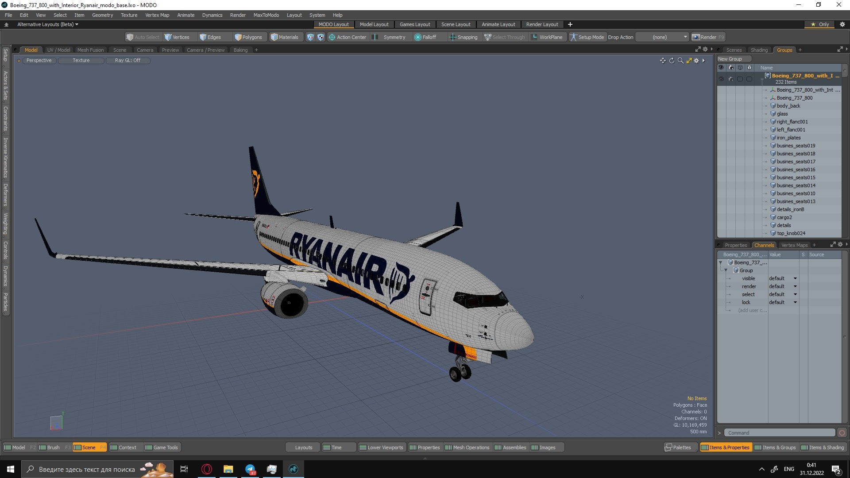850x478 pixels.
Task: Collapse the Group channels node
Action: pos(726,270)
